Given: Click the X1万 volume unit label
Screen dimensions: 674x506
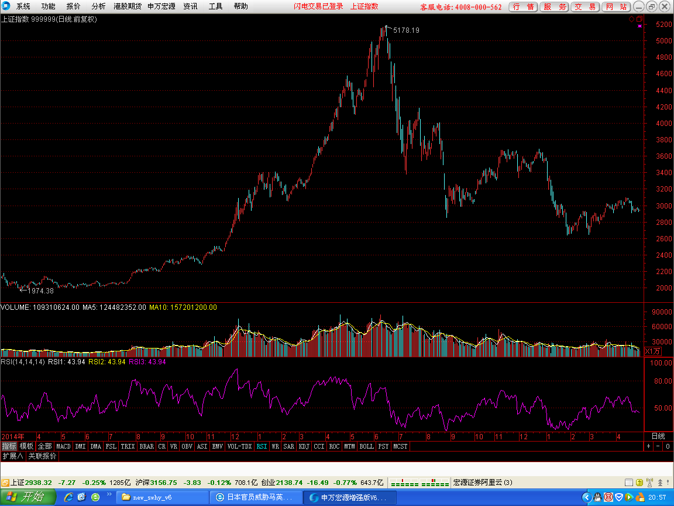Looking at the screenshot, I should pyautogui.click(x=652, y=351).
